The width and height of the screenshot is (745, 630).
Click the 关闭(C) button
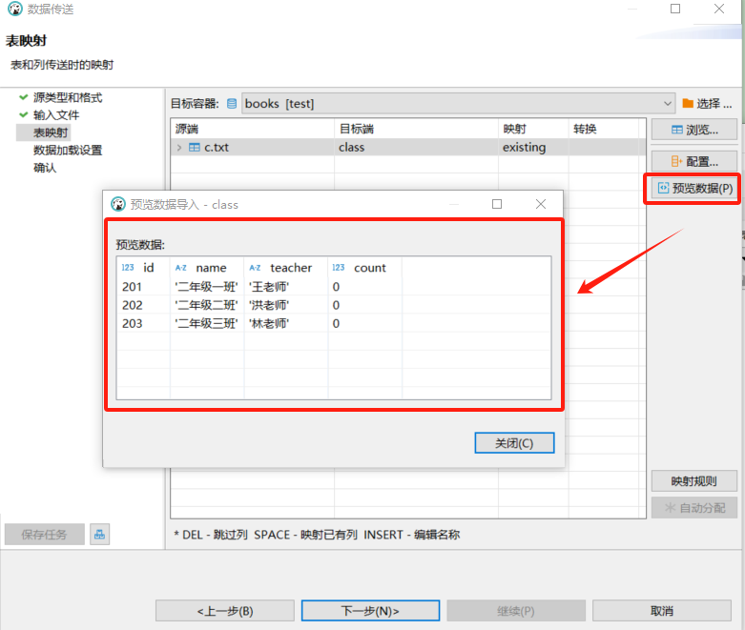[514, 443]
